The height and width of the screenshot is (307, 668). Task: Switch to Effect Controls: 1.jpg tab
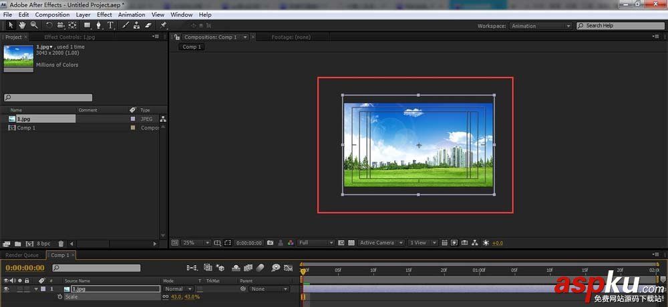[x=69, y=37]
